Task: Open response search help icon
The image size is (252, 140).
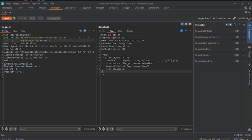Action: (99, 129)
